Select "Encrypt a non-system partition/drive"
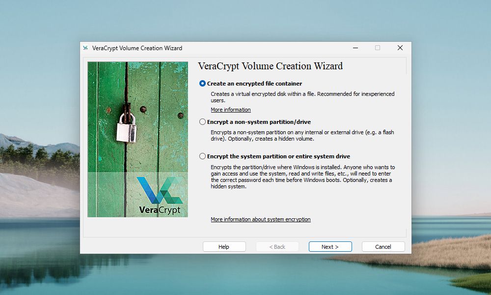491x295 pixels. pyautogui.click(x=202, y=121)
